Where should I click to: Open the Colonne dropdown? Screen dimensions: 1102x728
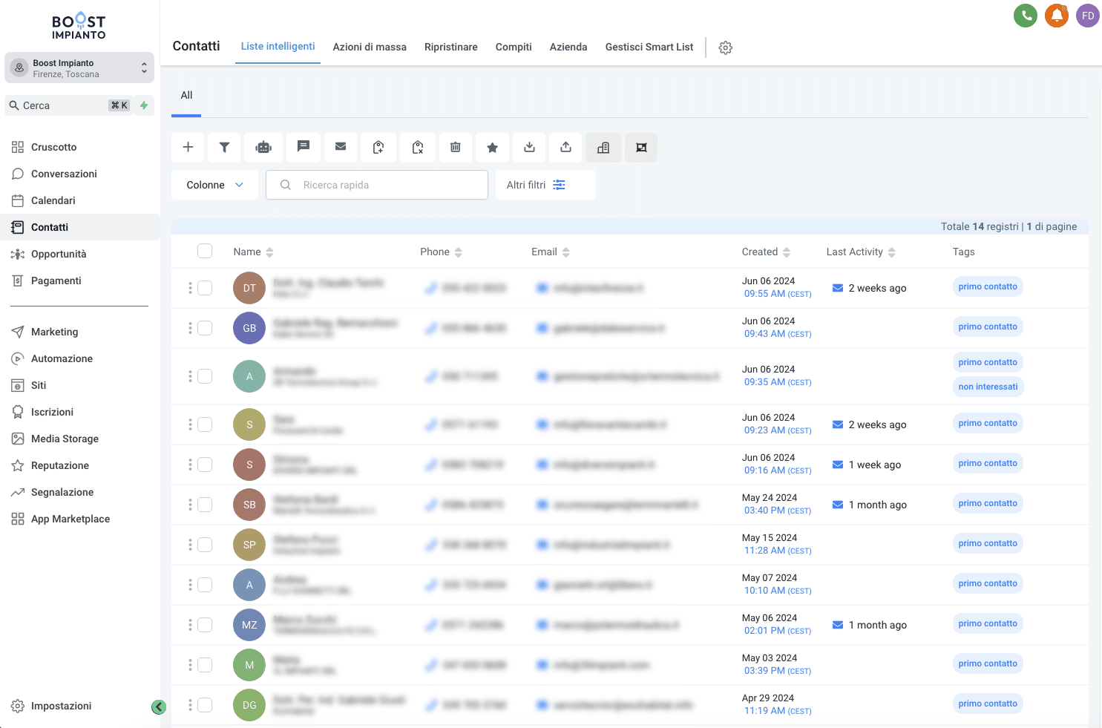coord(214,184)
